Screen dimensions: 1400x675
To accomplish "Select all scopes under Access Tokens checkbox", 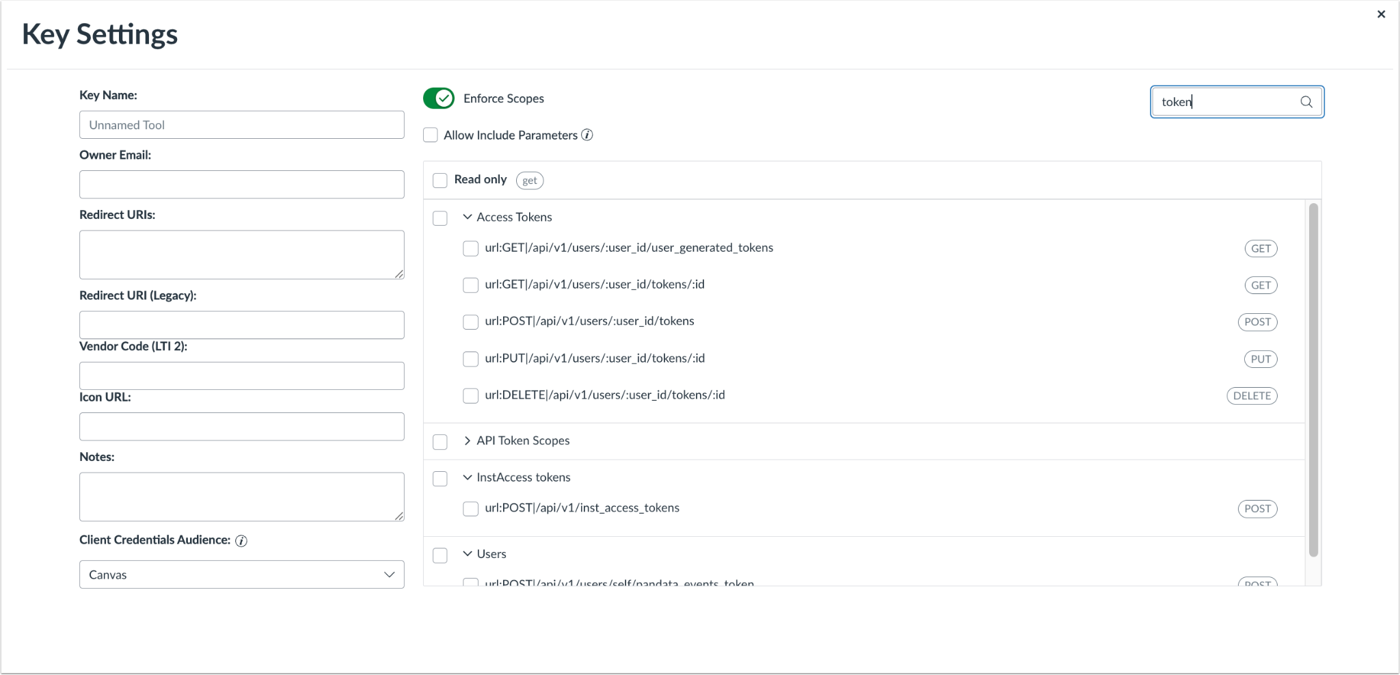I will click(x=440, y=217).
